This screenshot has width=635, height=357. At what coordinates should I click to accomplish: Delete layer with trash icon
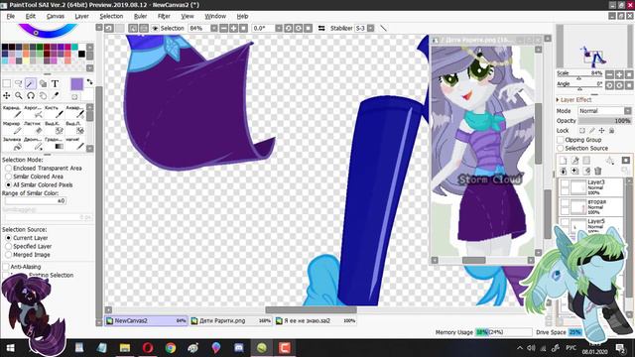coord(598,172)
